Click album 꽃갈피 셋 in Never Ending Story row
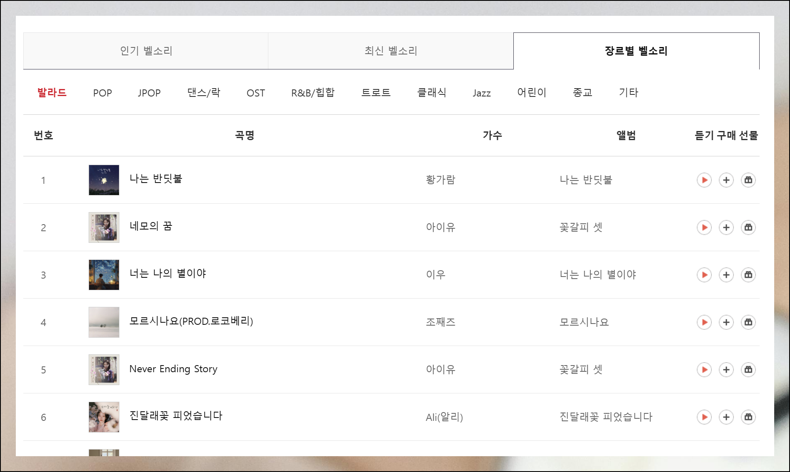This screenshot has height=472, width=790. pyautogui.click(x=581, y=369)
